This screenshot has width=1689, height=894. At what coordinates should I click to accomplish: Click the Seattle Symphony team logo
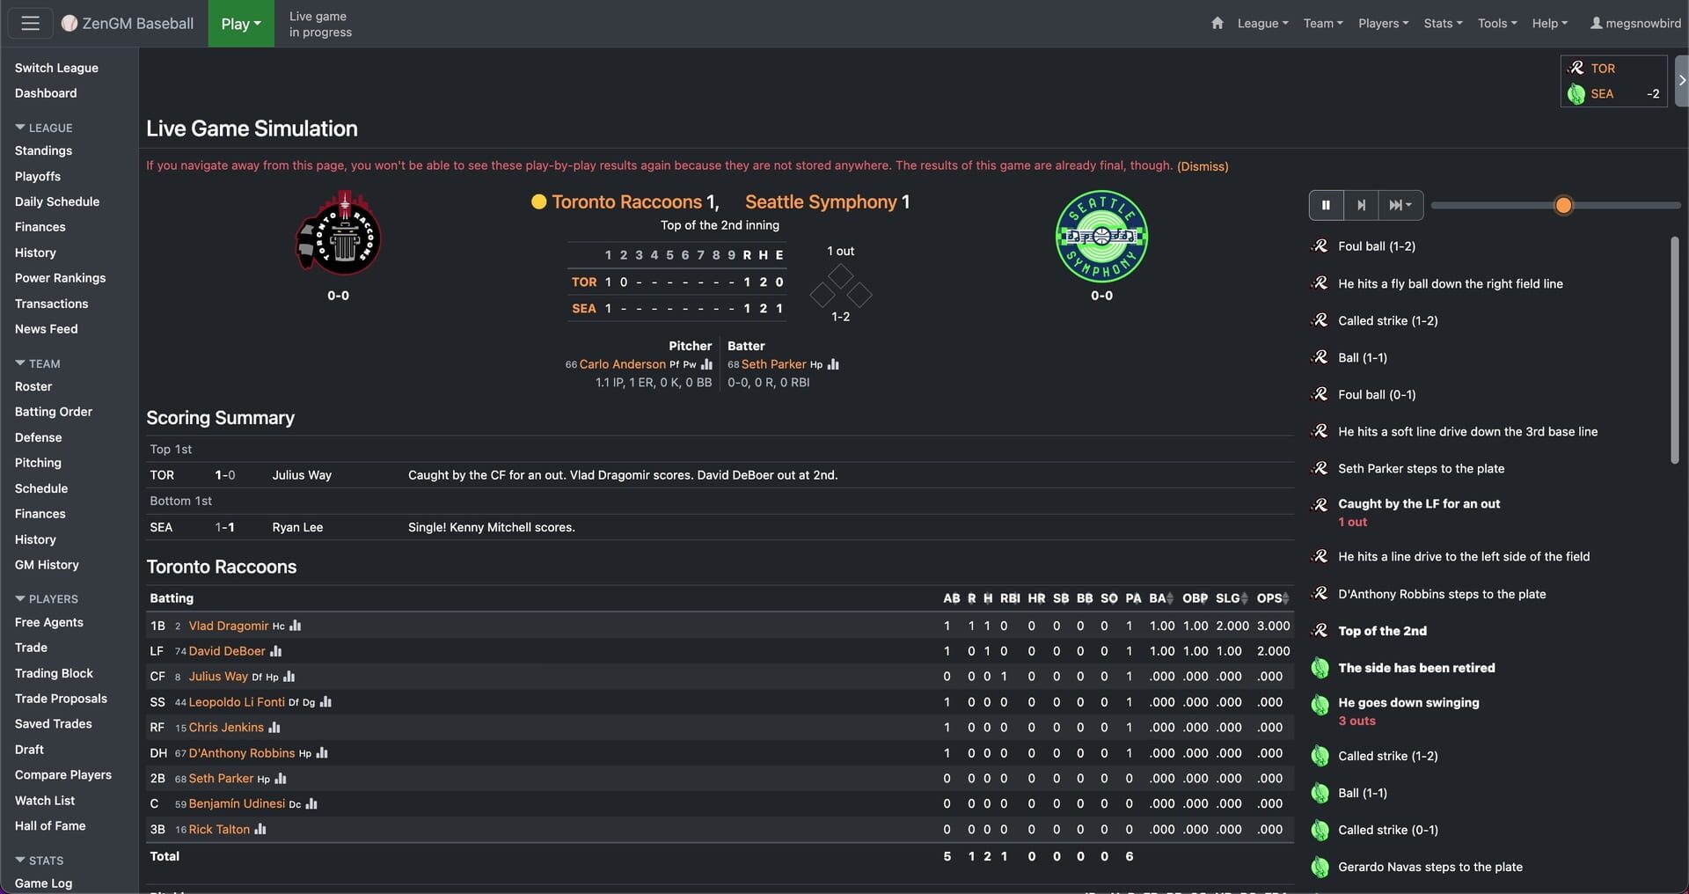click(x=1101, y=237)
